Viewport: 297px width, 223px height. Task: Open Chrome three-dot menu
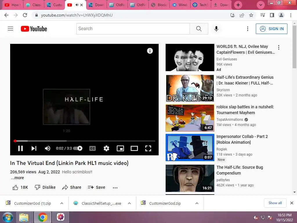click(x=291, y=15)
